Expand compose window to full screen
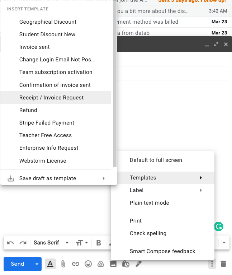Image resolution: width=232 pixels, height=275 pixels. pos(216,44)
